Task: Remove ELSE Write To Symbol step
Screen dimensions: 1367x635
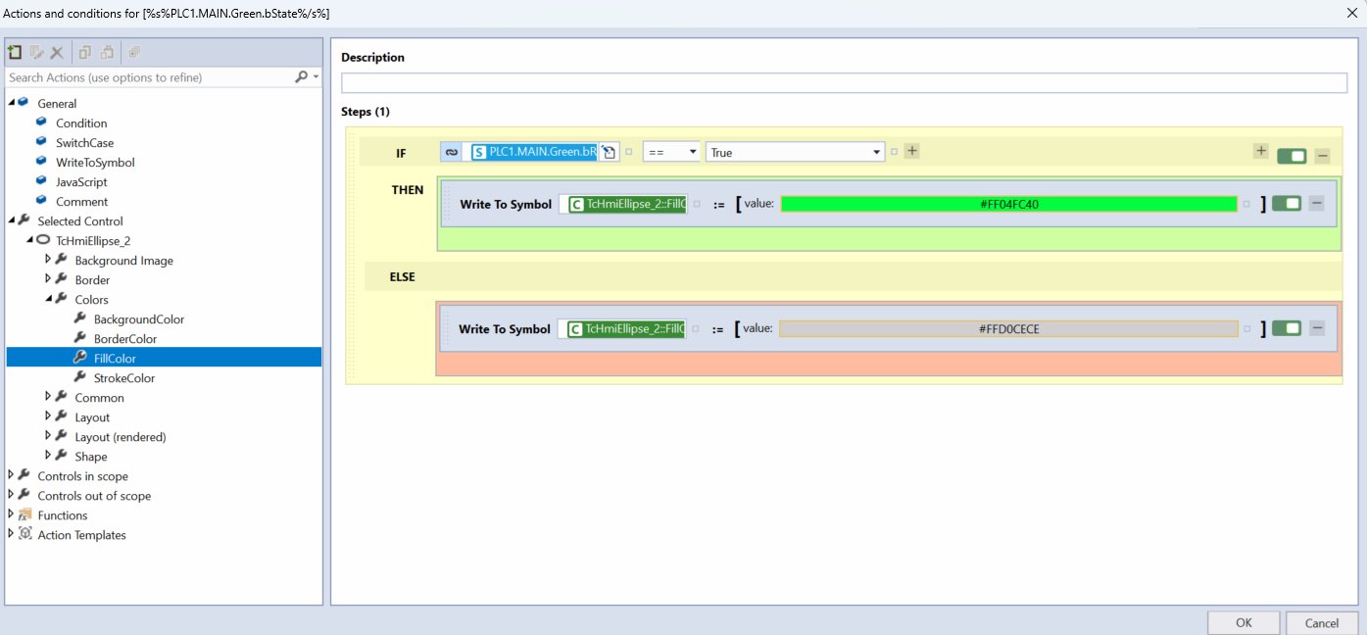Action: (x=1317, y=328)
